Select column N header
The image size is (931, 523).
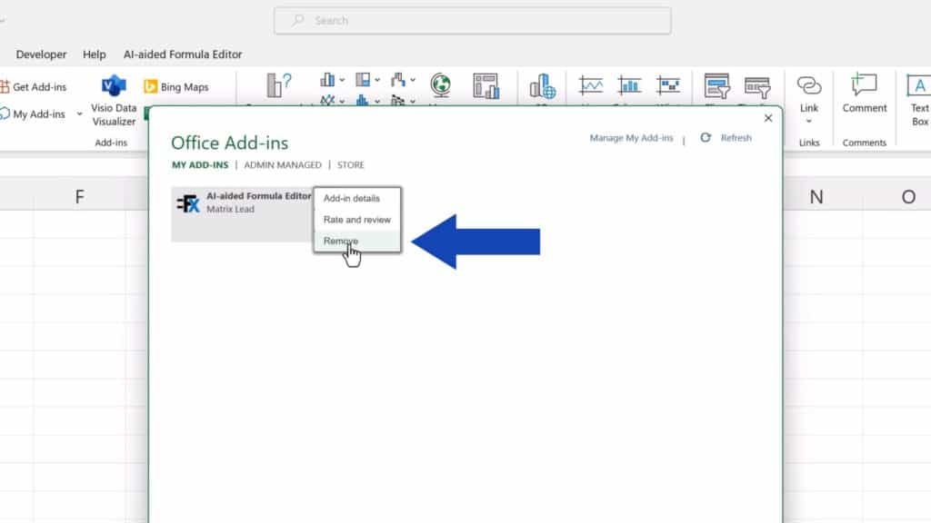[x=816, y=197]
